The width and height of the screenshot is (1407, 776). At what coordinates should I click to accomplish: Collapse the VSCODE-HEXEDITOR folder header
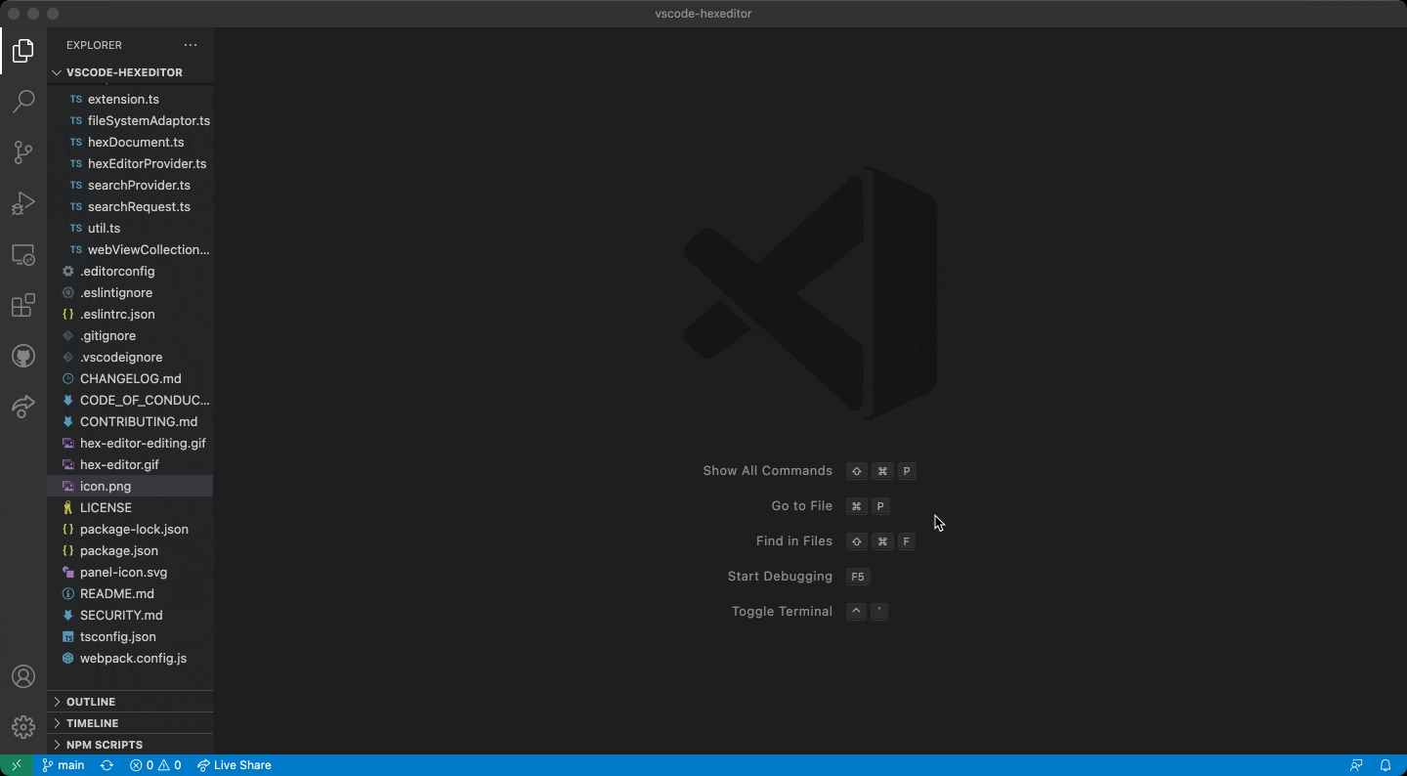[124, 72]
